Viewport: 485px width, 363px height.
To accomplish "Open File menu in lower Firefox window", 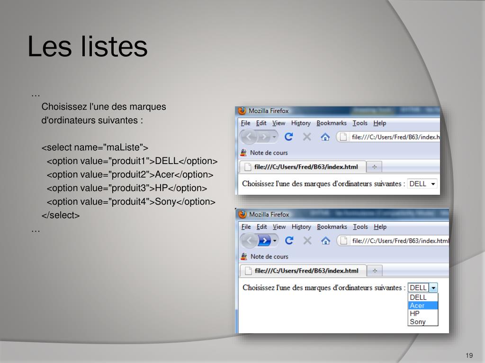I will 246,226.
